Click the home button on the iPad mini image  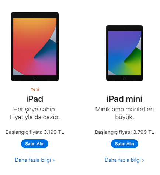(x=125, y=79)
